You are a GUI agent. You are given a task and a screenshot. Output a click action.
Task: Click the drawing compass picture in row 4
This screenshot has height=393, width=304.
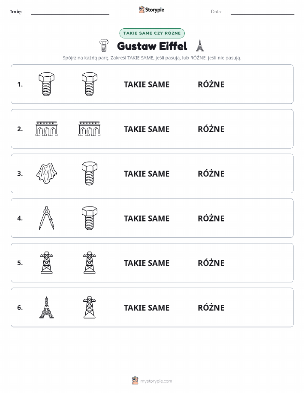pos(47,218)
